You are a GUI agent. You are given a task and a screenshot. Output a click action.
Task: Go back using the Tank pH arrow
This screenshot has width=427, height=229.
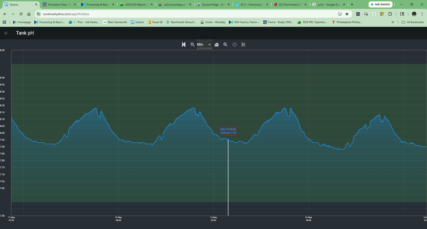pyautogui.click(x=6, y=33)
